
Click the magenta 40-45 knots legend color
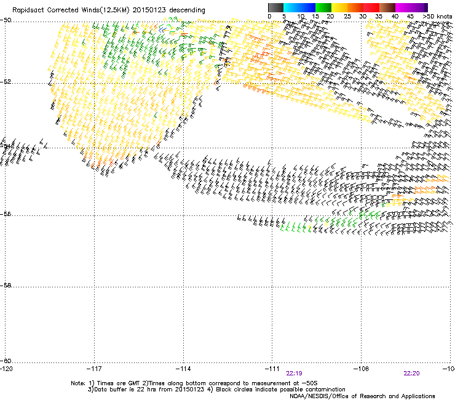(x=403, y=7)
